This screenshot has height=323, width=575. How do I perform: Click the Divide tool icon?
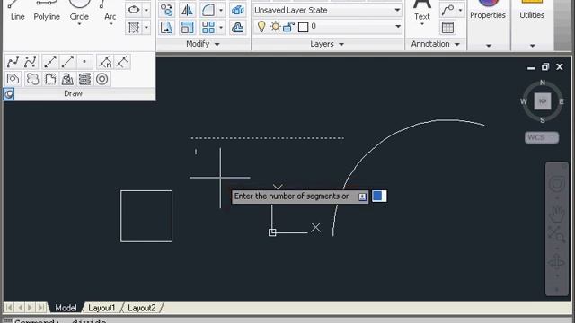pos(105,62)
